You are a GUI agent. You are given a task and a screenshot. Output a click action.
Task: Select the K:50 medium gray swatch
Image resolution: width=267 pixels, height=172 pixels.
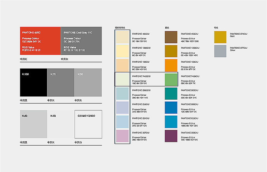[88, 82]
